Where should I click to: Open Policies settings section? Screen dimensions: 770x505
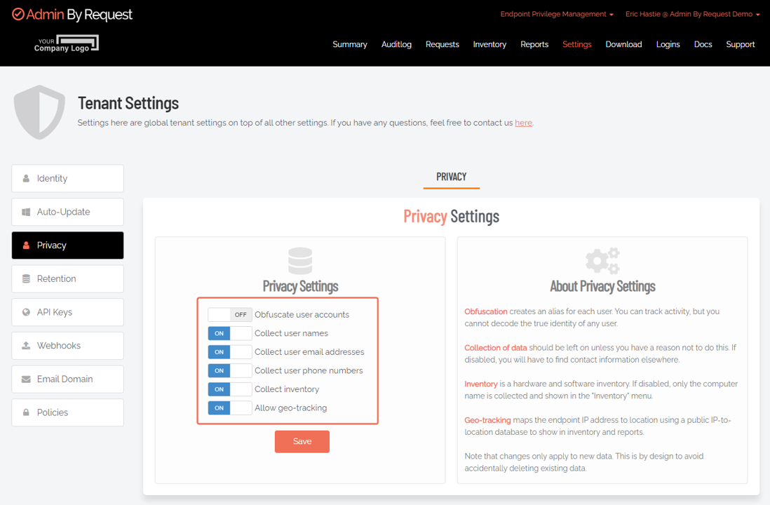click(68, 412)
